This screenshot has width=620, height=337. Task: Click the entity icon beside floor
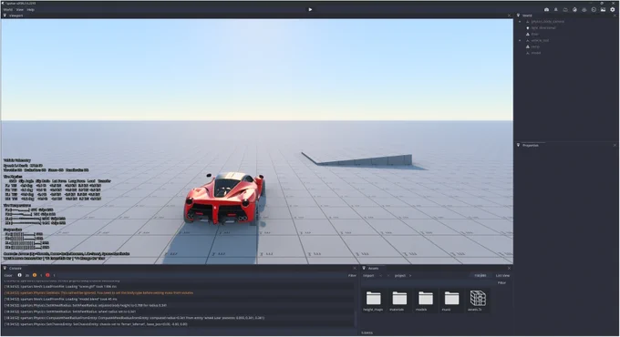(528, 35)
